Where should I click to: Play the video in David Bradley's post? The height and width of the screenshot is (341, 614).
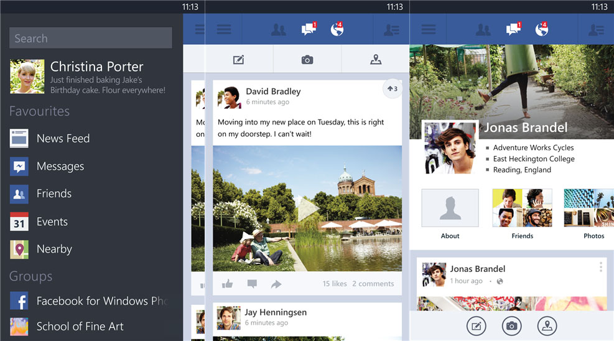[x=307, y=208]
